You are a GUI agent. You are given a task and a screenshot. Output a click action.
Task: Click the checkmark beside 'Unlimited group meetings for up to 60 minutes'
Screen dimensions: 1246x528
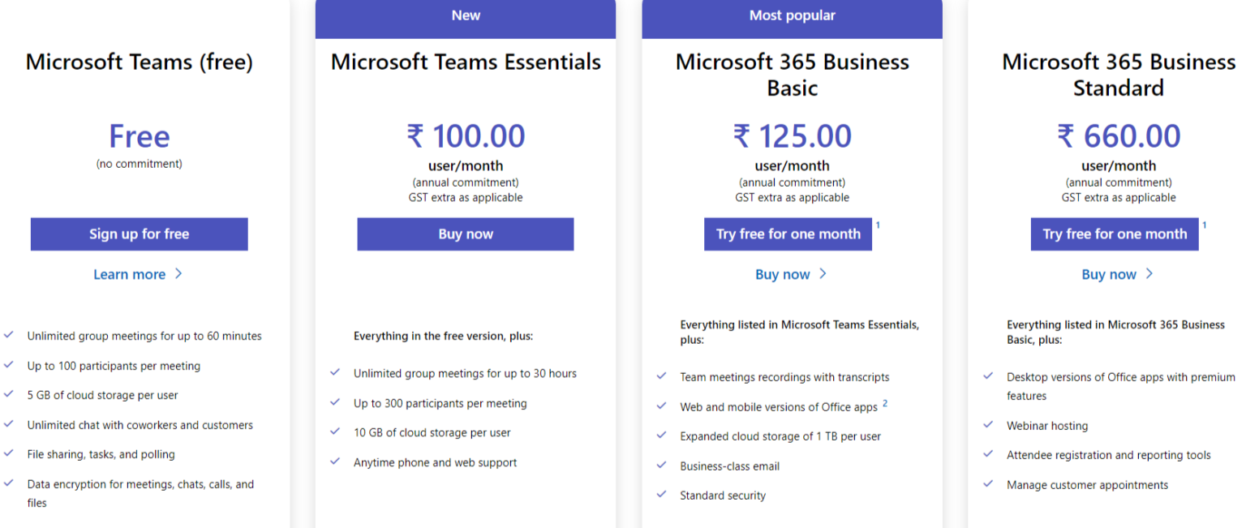tap(11, 335)
